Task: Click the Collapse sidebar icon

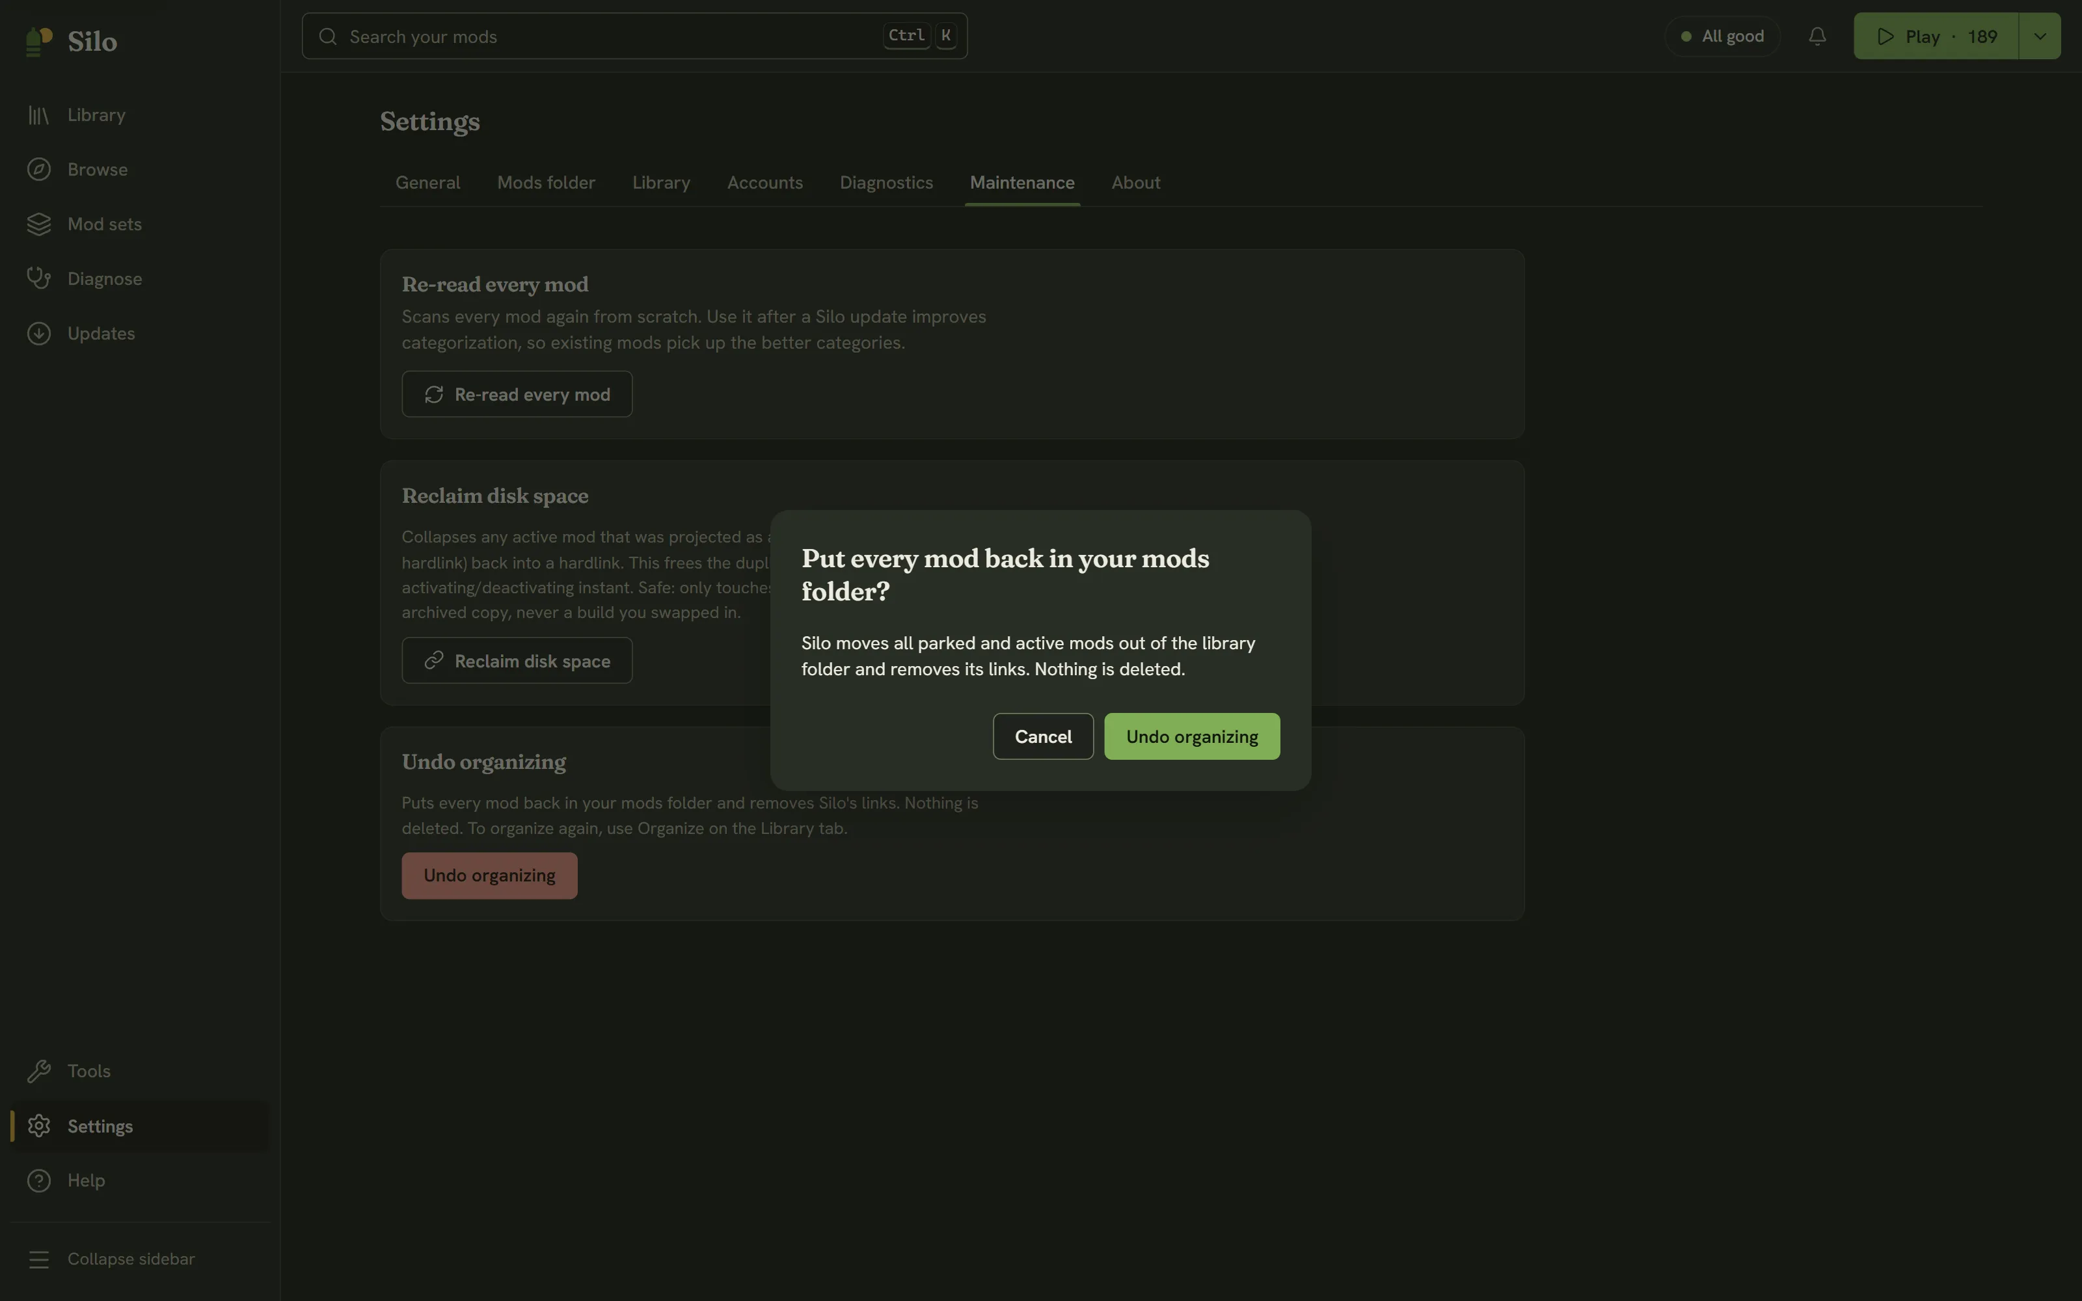Action: (x=39, y=1259)
